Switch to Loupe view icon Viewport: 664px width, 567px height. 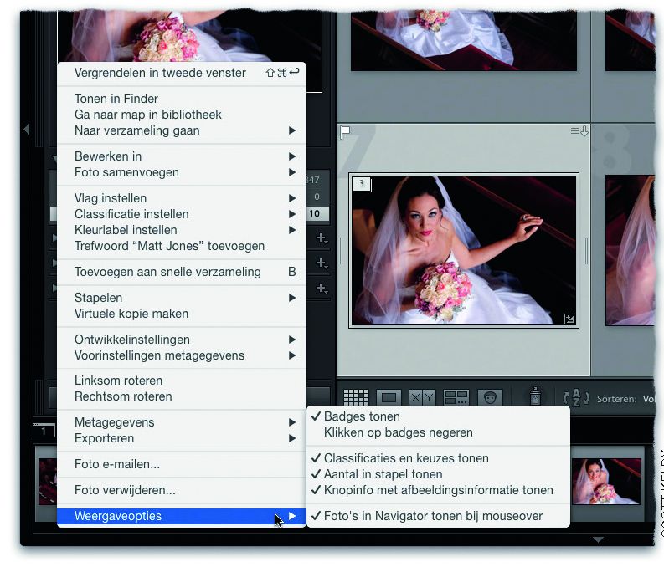[x=389, y=399]
